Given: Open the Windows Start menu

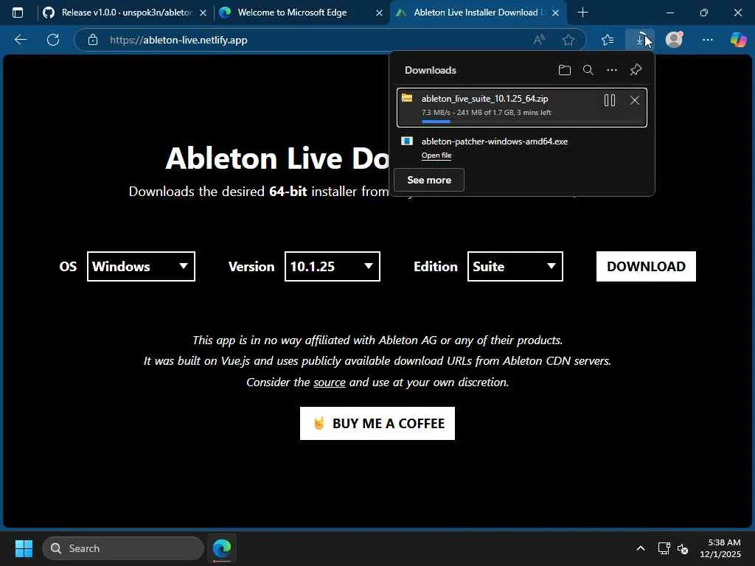Looking at the screenshot, I should click(x=24, y=548).
